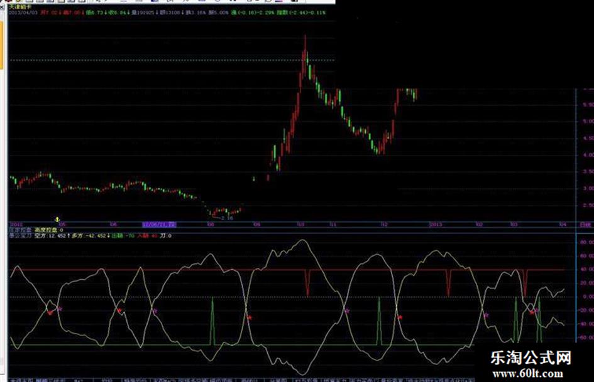The height and width of the screenshot is (382, 594).
Task: Click the yellow marker icon above the timeline
Action: click(57, 220)
